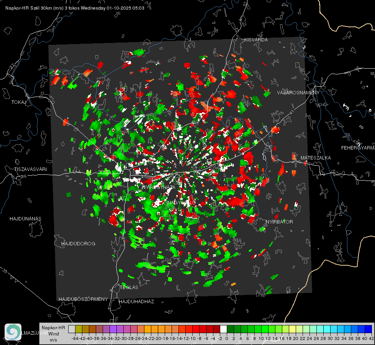Pick the yellow swatch between 18 and 20

coord(293,329)
